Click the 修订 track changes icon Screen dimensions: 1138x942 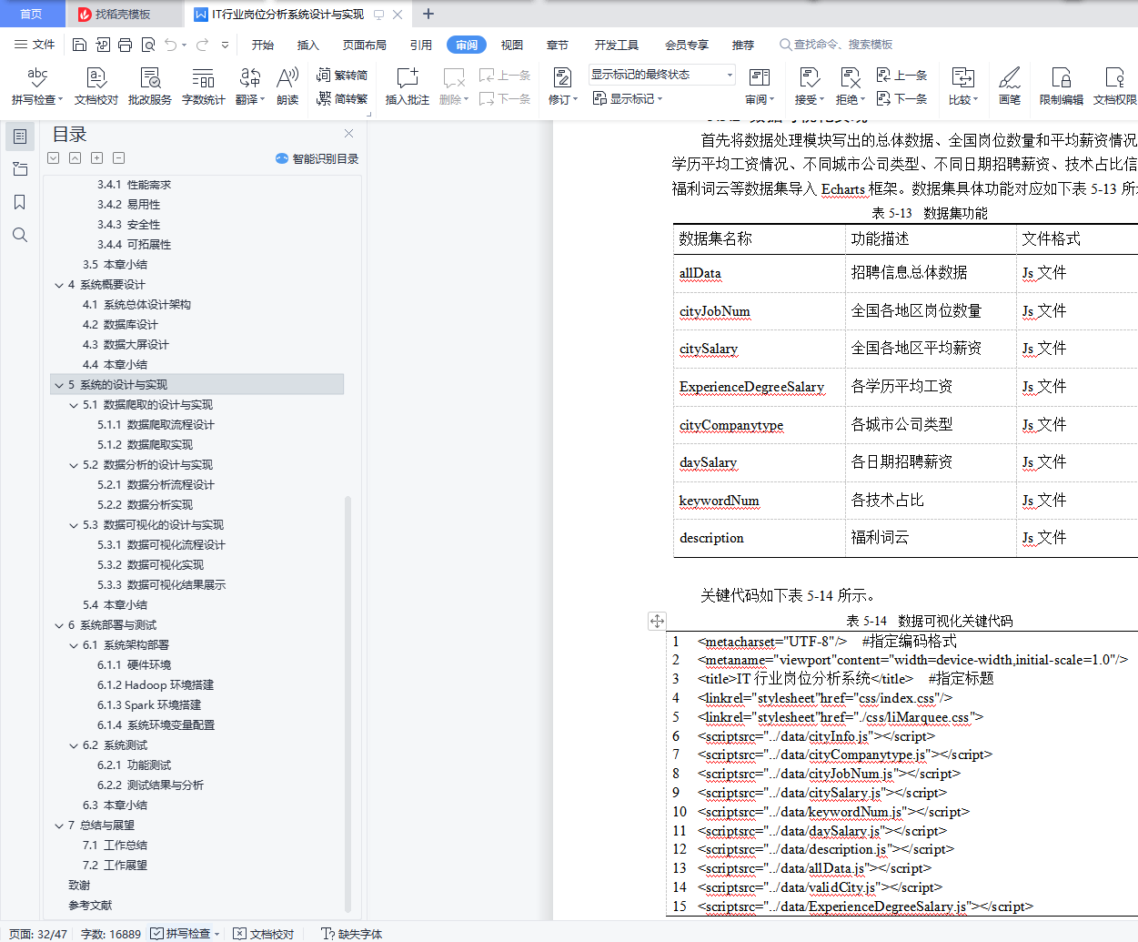coord(562,77)
